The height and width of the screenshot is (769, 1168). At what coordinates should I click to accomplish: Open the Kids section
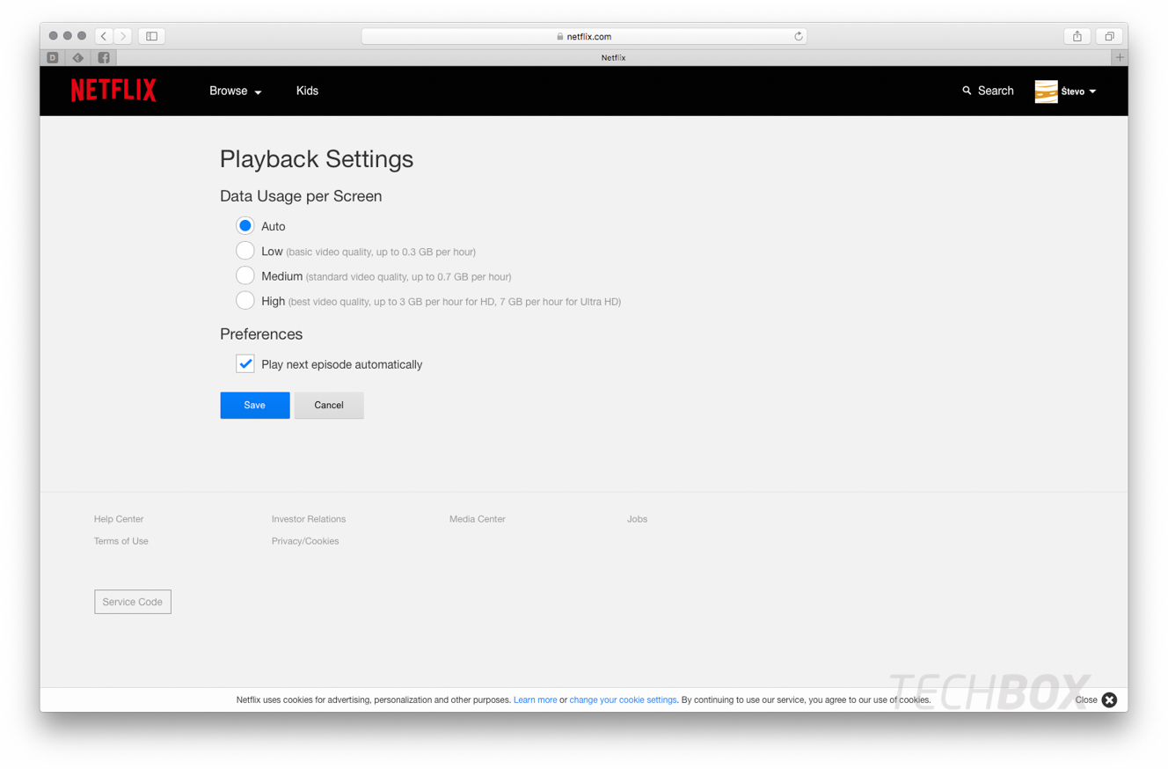[307, 91]
